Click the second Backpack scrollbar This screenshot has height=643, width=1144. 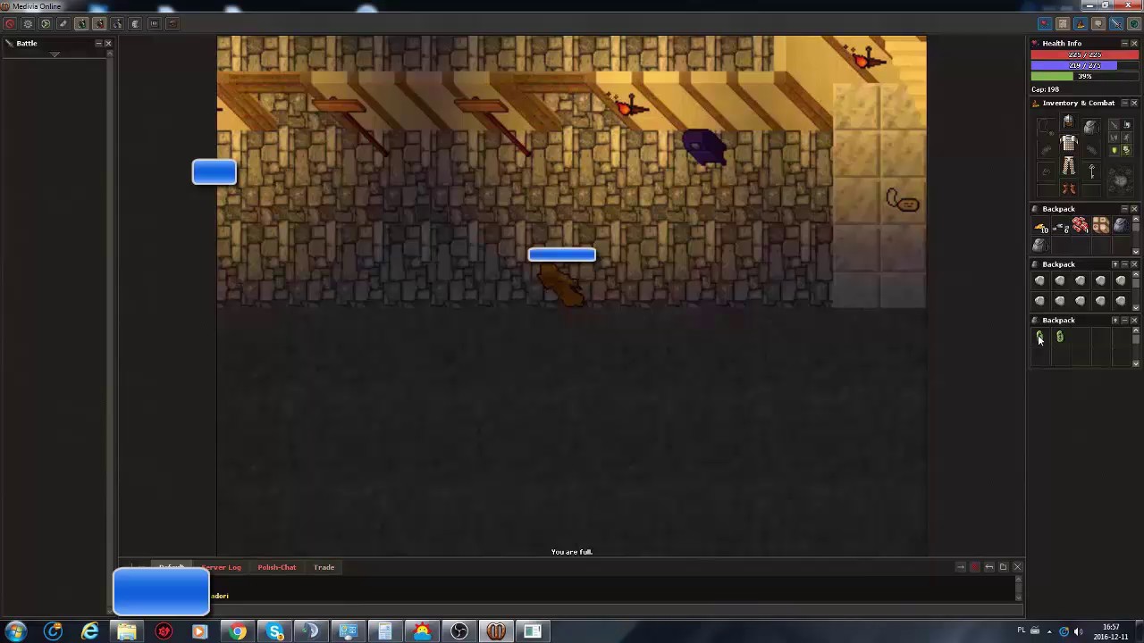(1136, 291)
